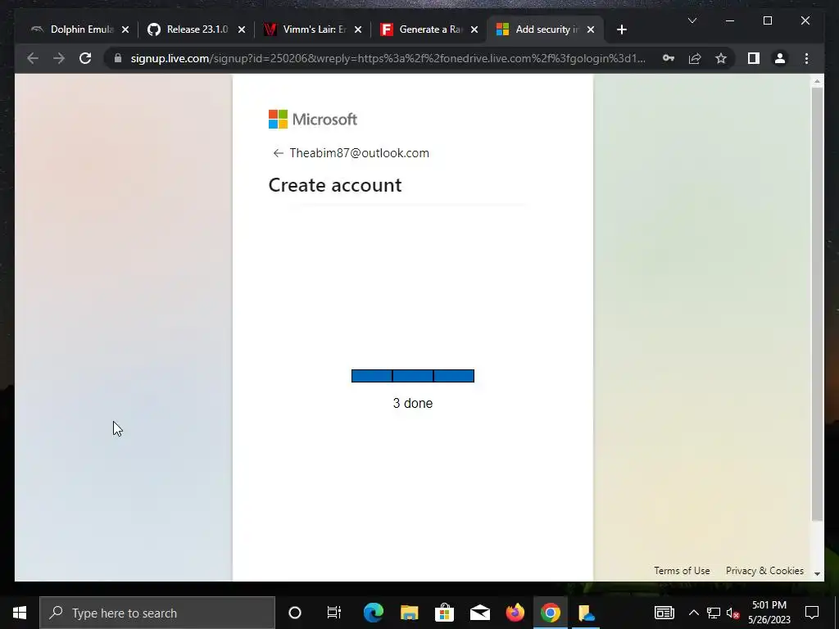Image resolution: width=839 pixels, height=629 pixels.
Task: Click the muted volume tray icon
Action: pos(733,613)
